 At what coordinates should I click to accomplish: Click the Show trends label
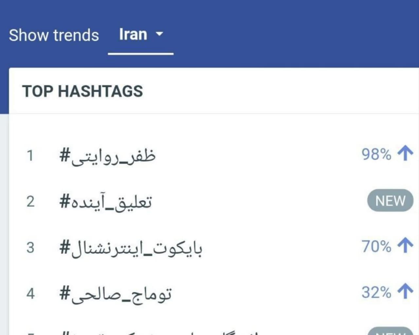click(54, 35)
